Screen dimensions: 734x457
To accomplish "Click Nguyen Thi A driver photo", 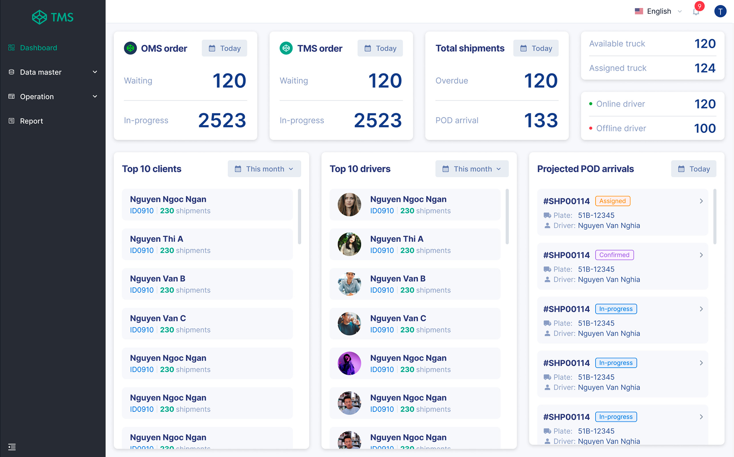I will pyautogui.click(x=349, y=244).
